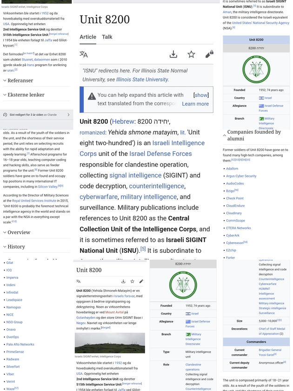Switch to the Talk tab

[107, 37]
